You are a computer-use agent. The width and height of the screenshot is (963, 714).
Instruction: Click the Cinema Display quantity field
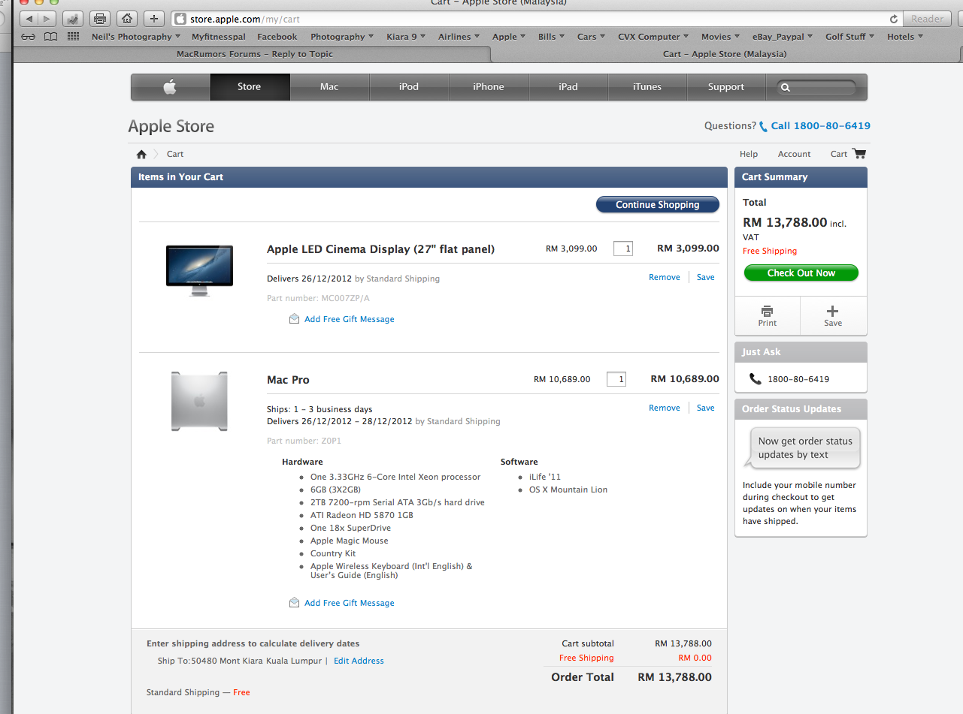point(623,249)
